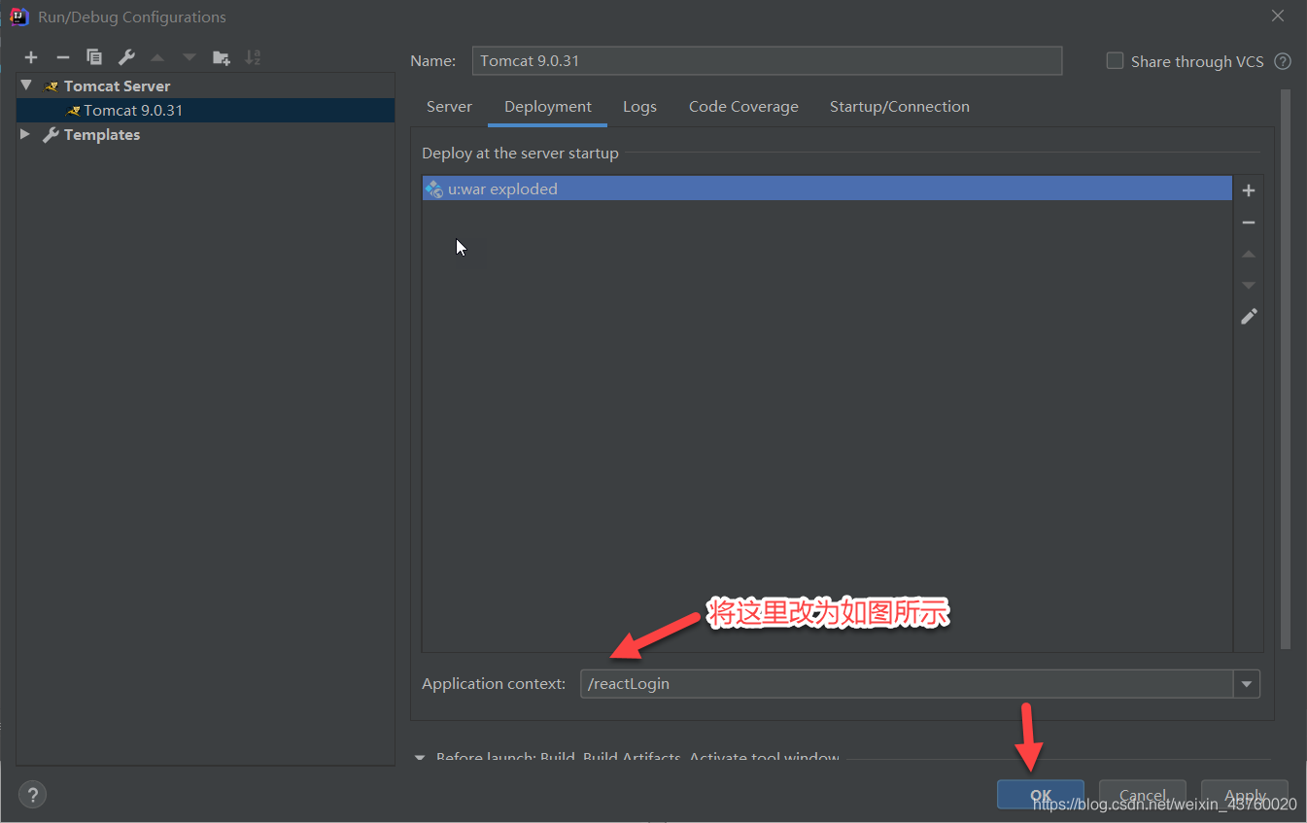Sort configurations alphabetically icon
The image size is (1307, 823).
[x=253, y=57]
